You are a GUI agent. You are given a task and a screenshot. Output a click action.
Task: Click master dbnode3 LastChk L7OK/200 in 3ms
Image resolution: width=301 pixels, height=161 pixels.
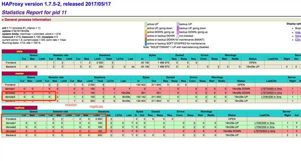tap(271, 97)
